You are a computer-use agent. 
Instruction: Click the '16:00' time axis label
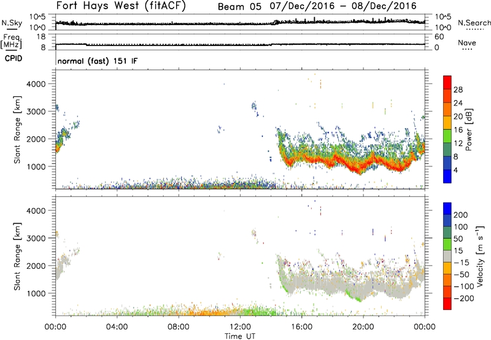(x=301, y=327)
